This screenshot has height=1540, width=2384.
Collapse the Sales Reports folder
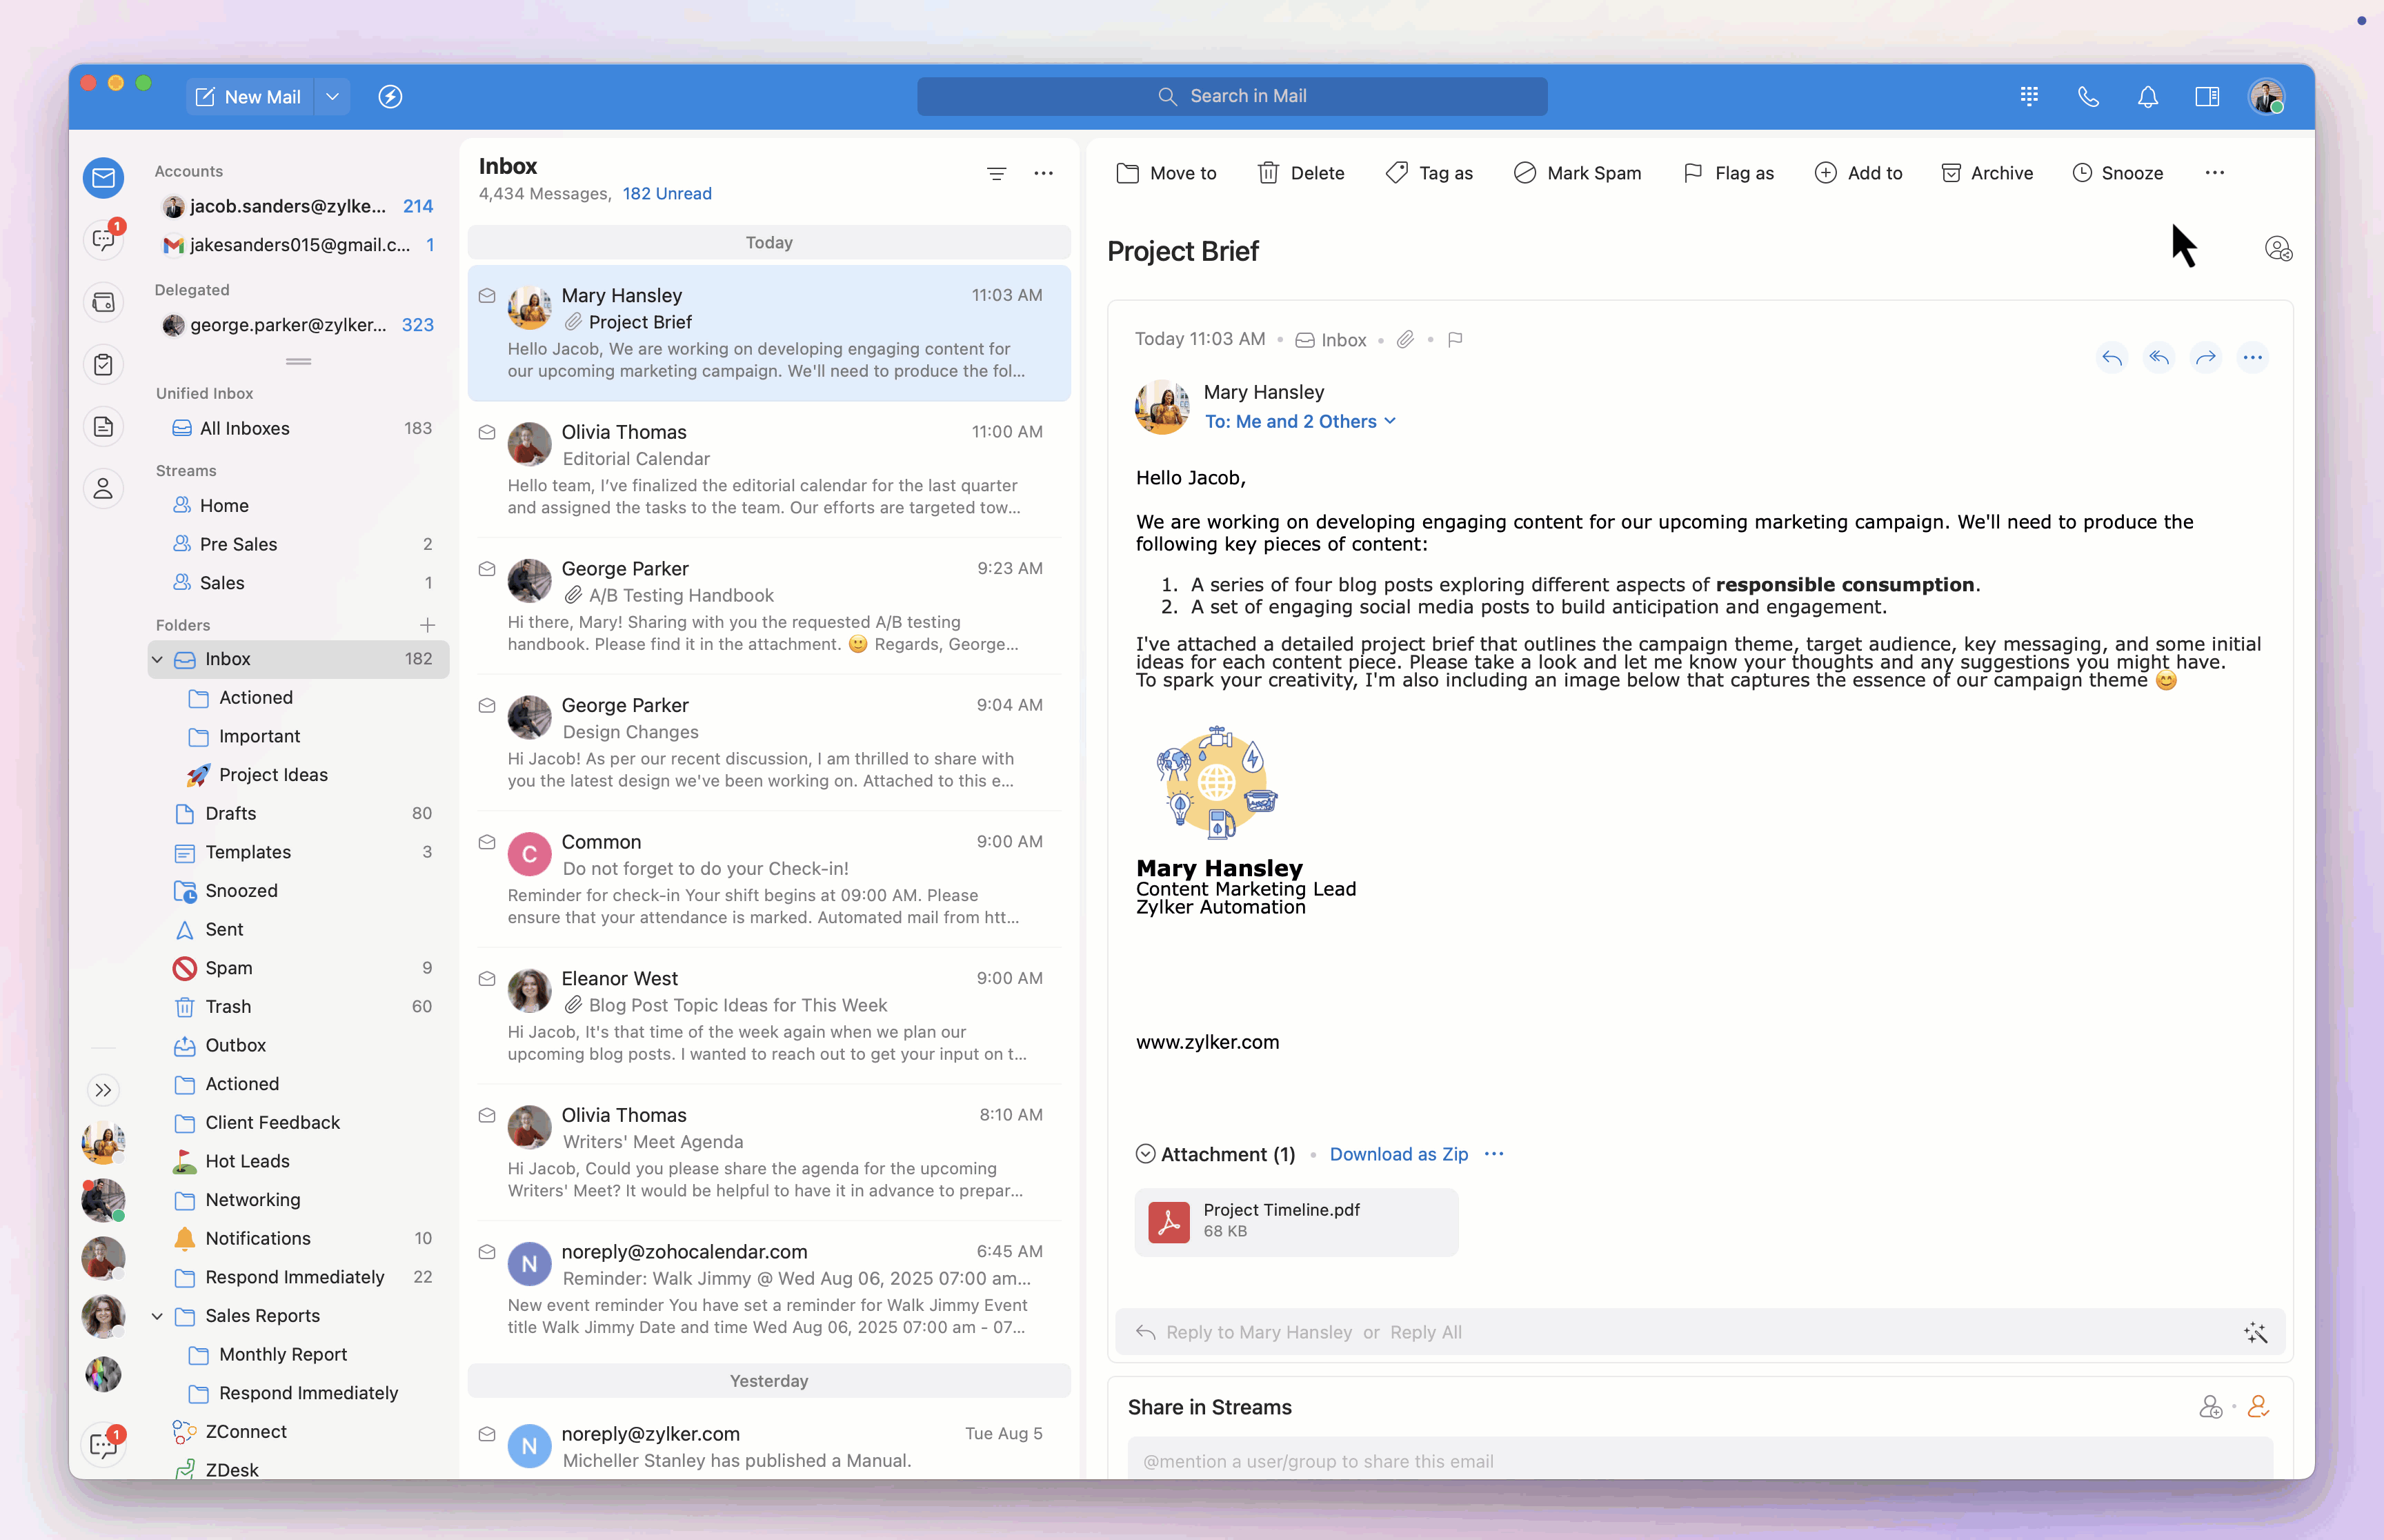pyautogui.click(x=157, y=1316)
